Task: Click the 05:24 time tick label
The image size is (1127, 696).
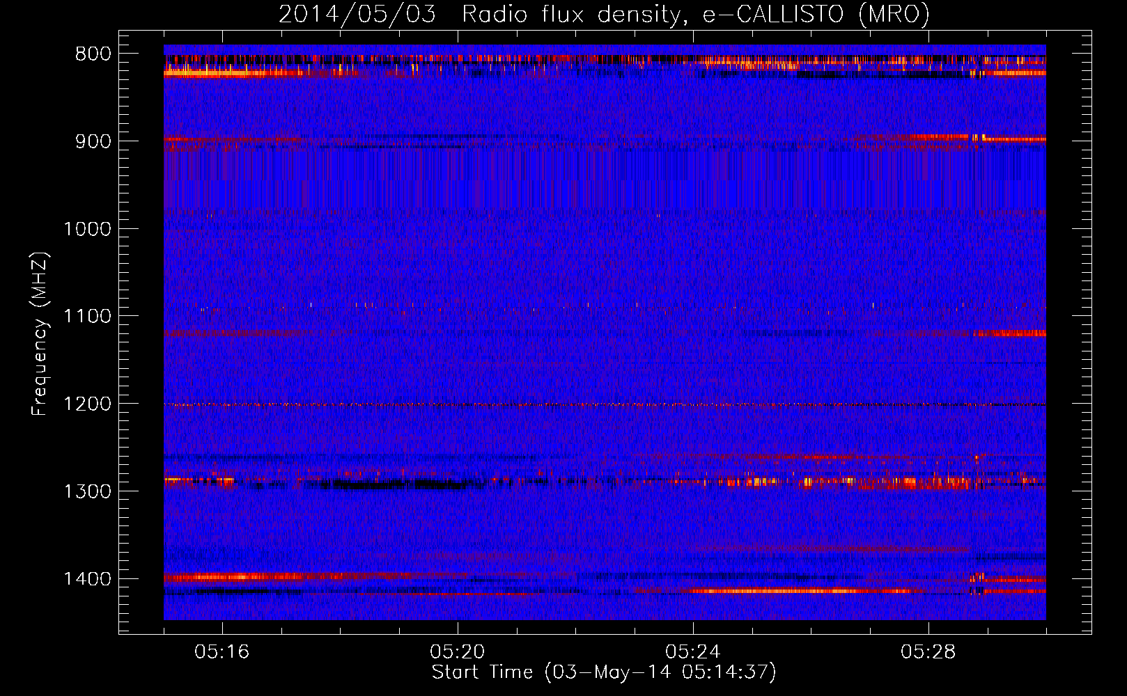Action: click(693, 652)
